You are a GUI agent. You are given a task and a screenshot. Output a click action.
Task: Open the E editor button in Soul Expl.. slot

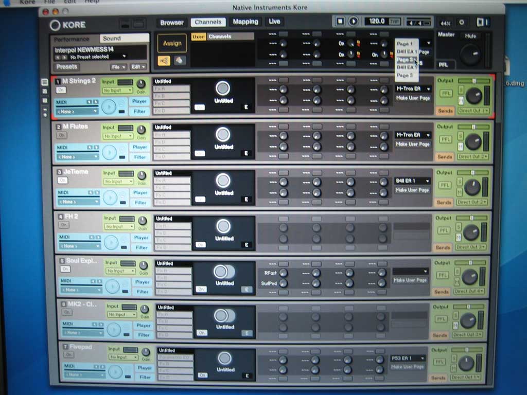point(247,289)
